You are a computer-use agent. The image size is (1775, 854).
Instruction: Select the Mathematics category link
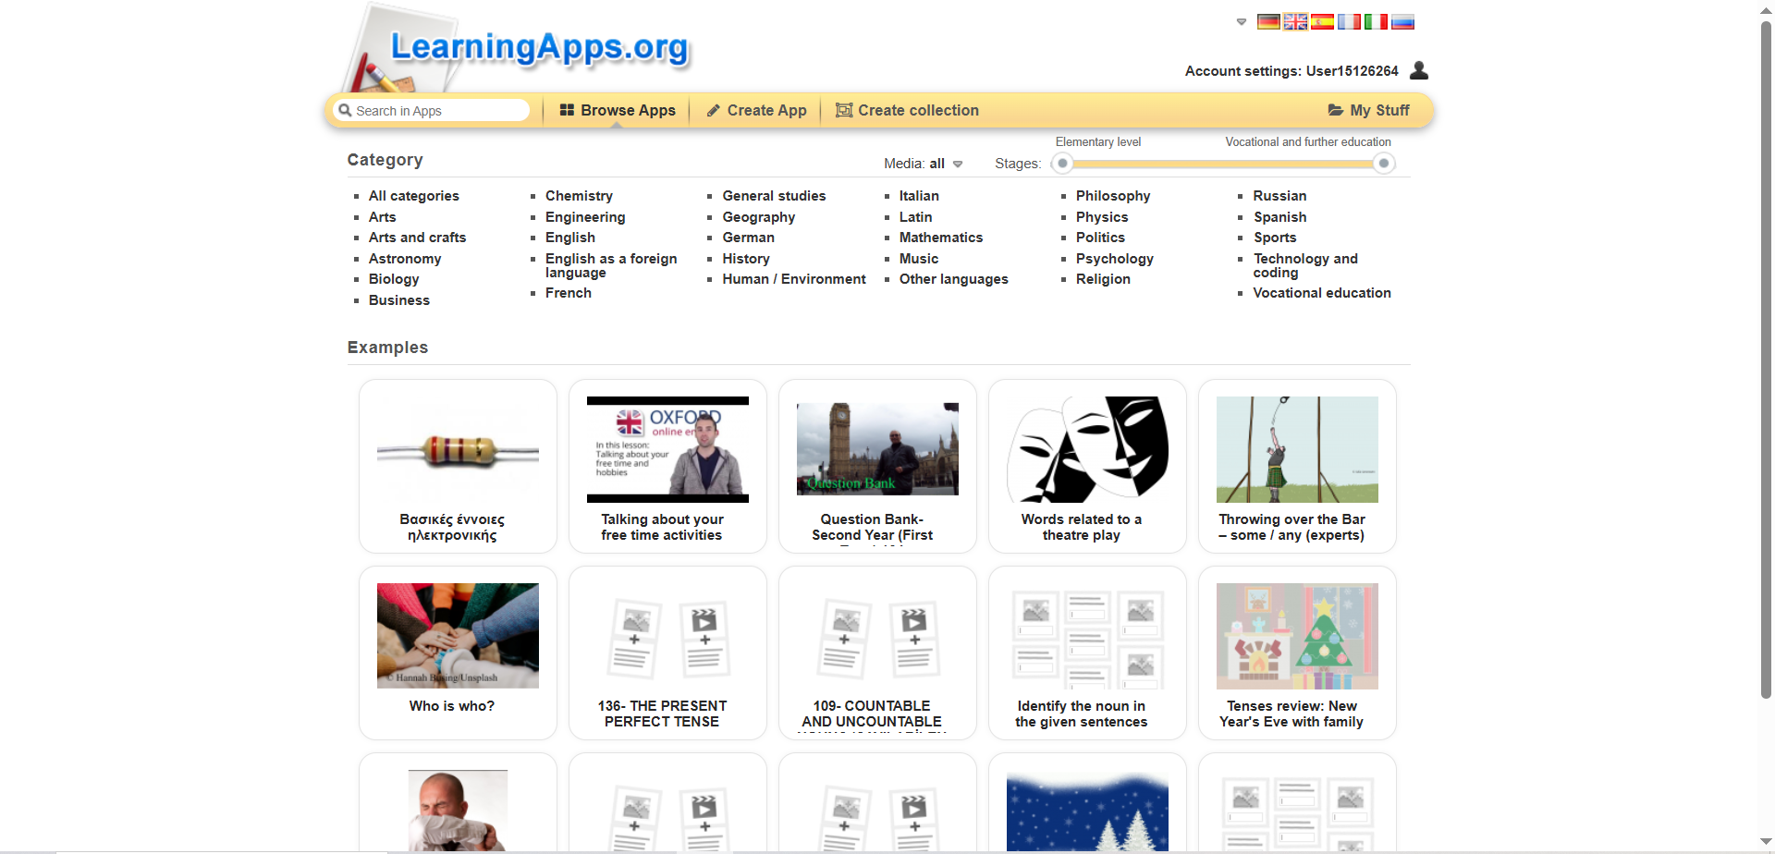940,238
